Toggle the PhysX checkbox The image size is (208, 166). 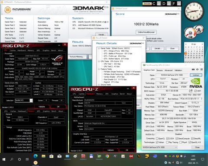pyautogui.click(x=180, y=142)
